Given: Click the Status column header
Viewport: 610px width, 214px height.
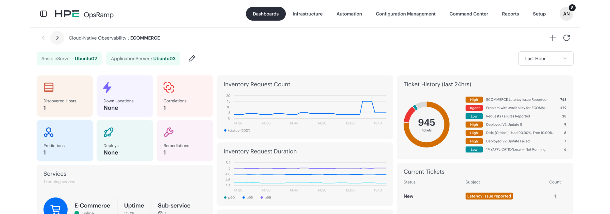Looking at the screenshot, I should tap(409, 182).
